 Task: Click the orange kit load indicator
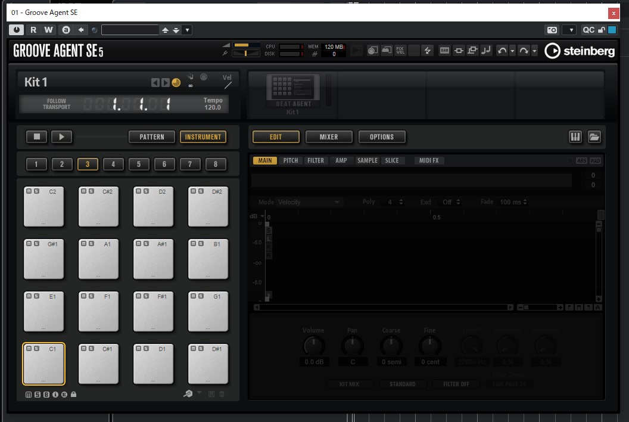point(176,83)
